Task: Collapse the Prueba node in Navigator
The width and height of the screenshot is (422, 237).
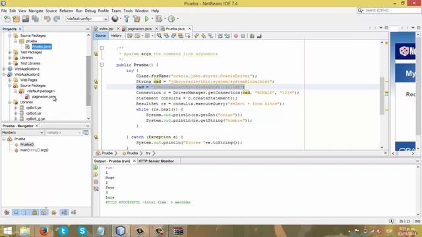Action: [x=4, y=139]
